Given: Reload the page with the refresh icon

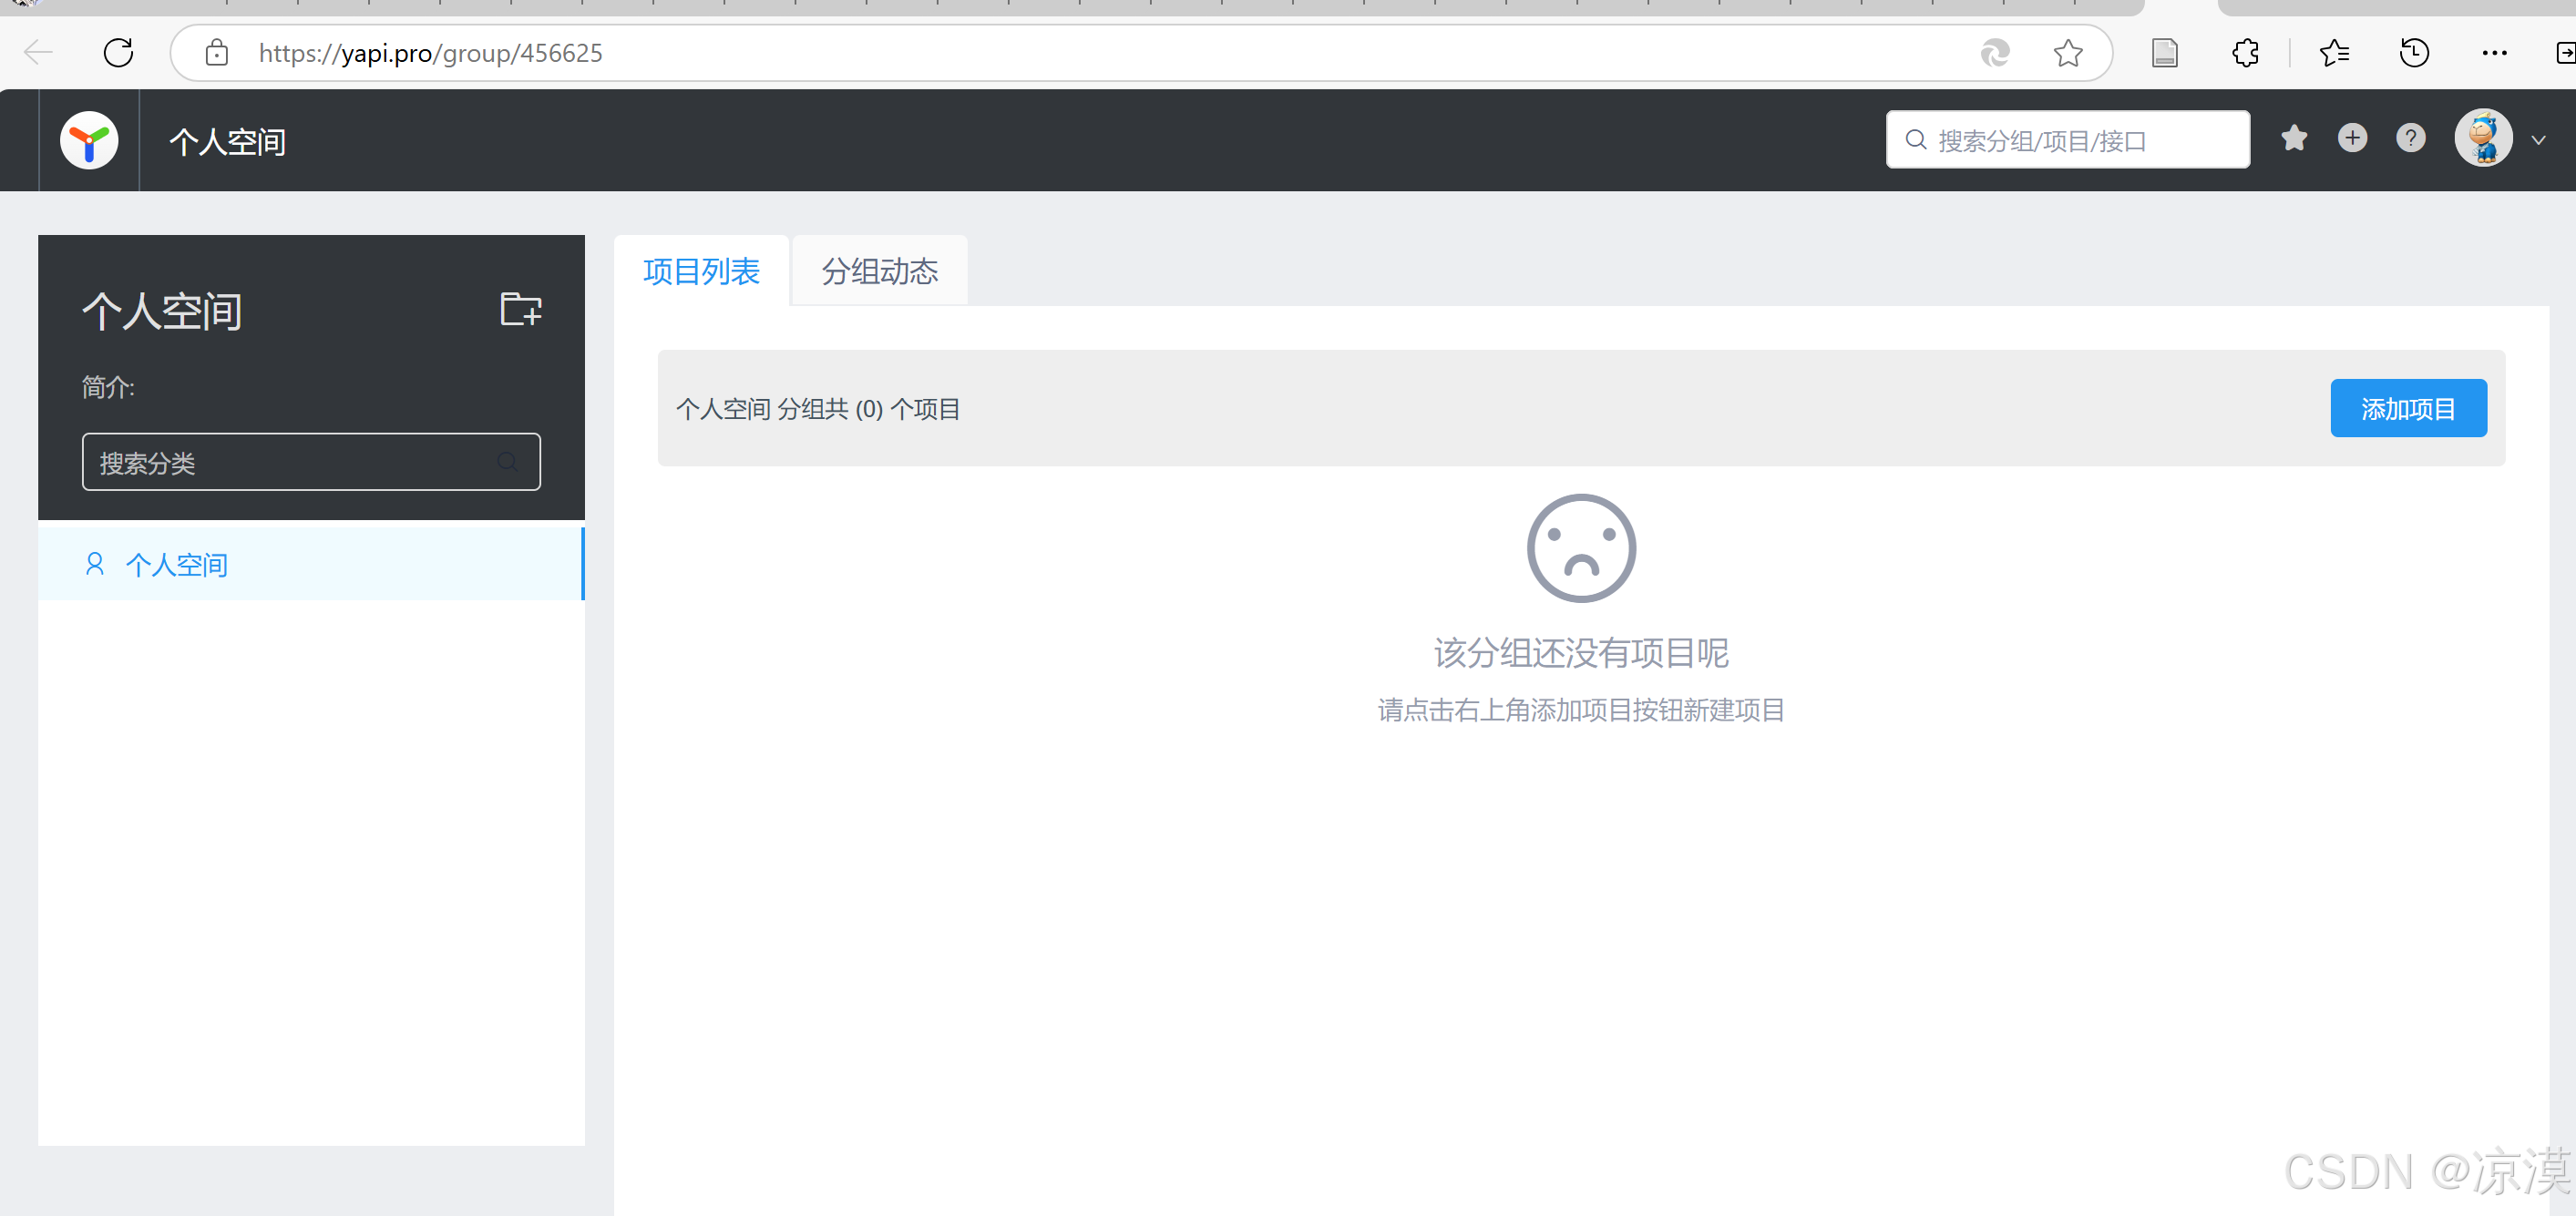Looking at the screenshot, I should 118,52.
